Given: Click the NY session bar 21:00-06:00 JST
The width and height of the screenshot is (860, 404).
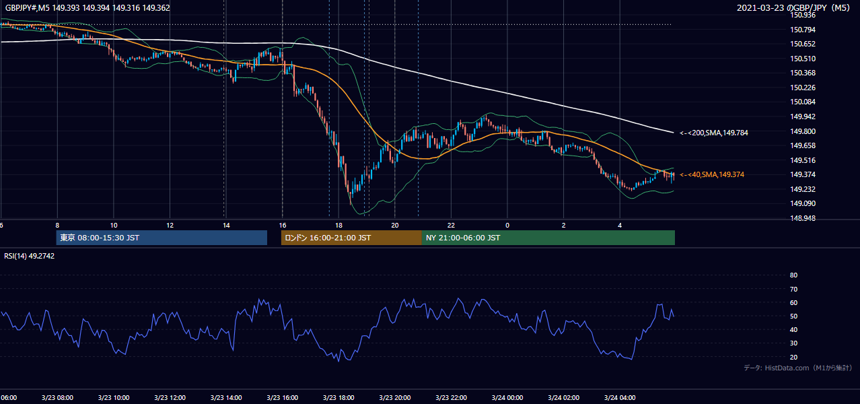Looking at the screenshot, I should tap(548, 238).
